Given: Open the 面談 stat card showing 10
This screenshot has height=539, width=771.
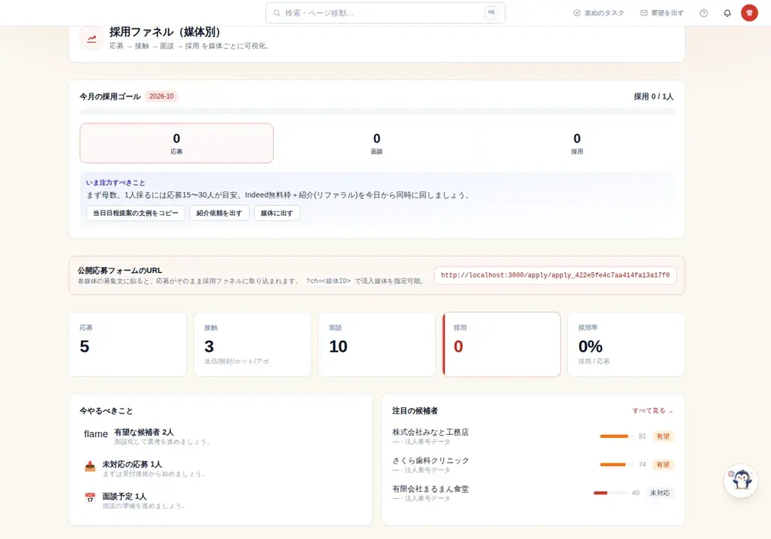Looking at the screenshot, I should point(377,345).
